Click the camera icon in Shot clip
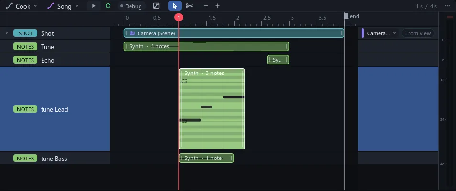456x191 pixels. click(132, 33)
